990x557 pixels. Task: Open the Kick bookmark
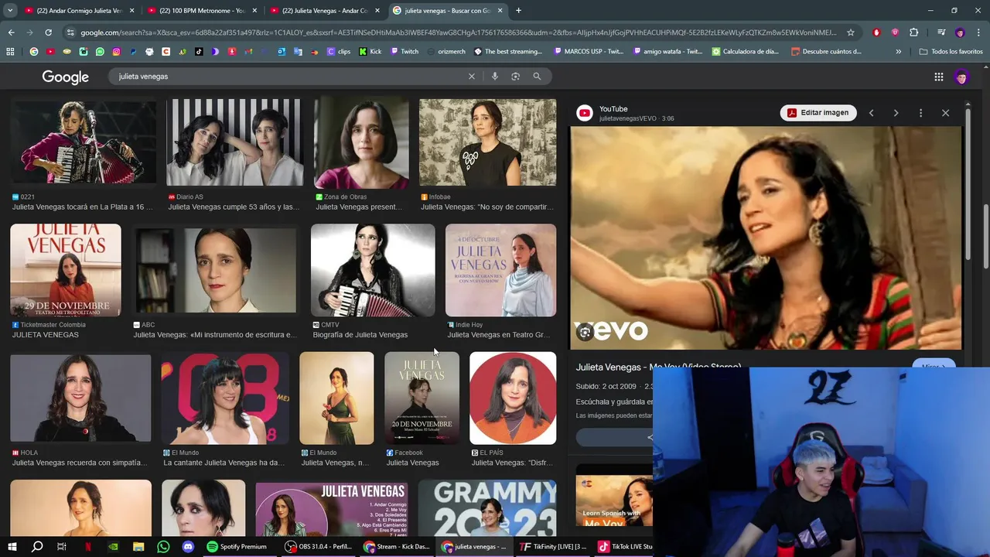(370, 52)
